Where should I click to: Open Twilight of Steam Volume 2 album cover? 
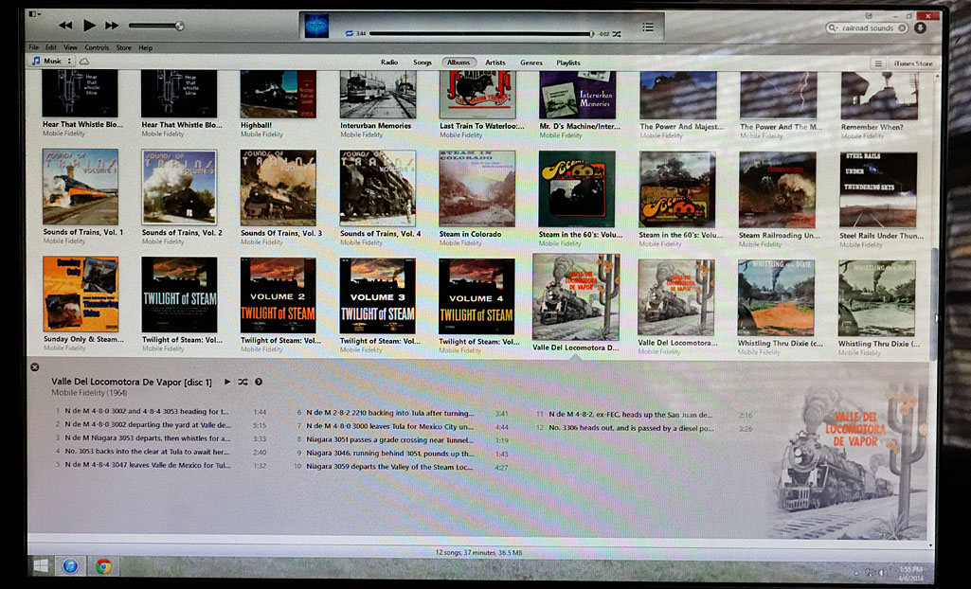[x=279, y=295]
